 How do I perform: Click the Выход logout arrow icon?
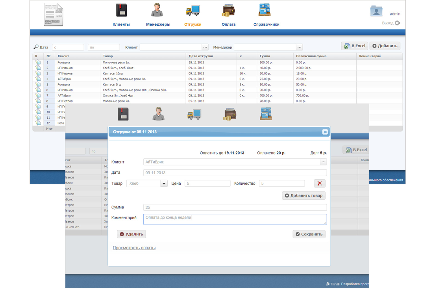point(398,23)
